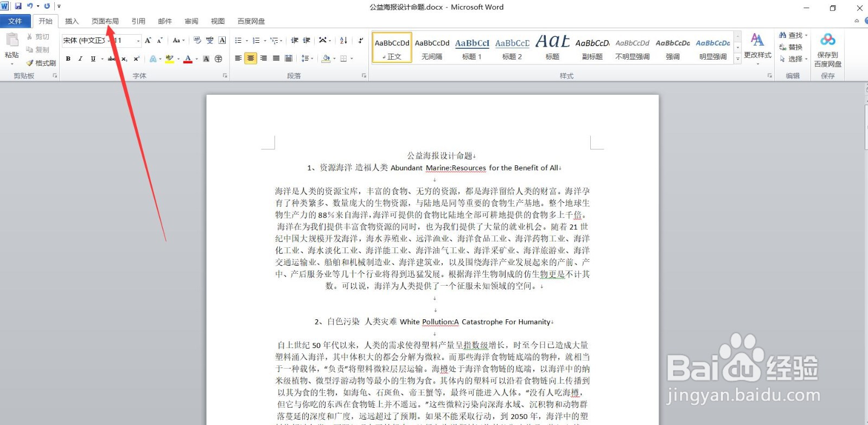Viewport: 868px width, 425px height.
Task: Toggle Justify paragraph alignment
Action: pos(276,59)
